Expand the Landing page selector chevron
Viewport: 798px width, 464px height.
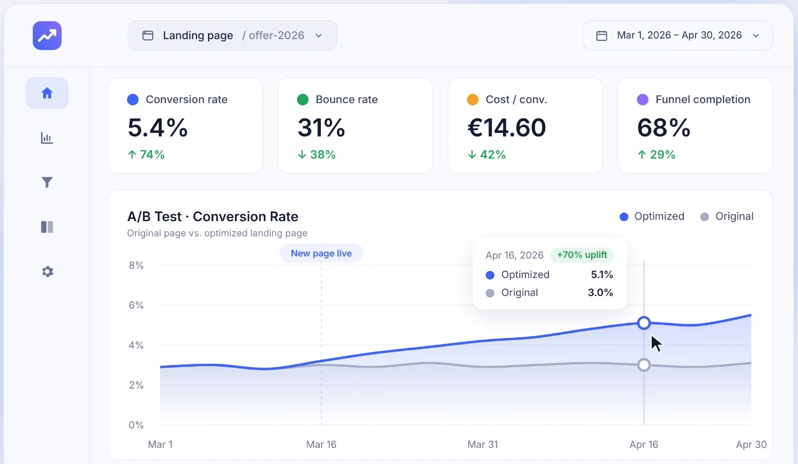319,36
